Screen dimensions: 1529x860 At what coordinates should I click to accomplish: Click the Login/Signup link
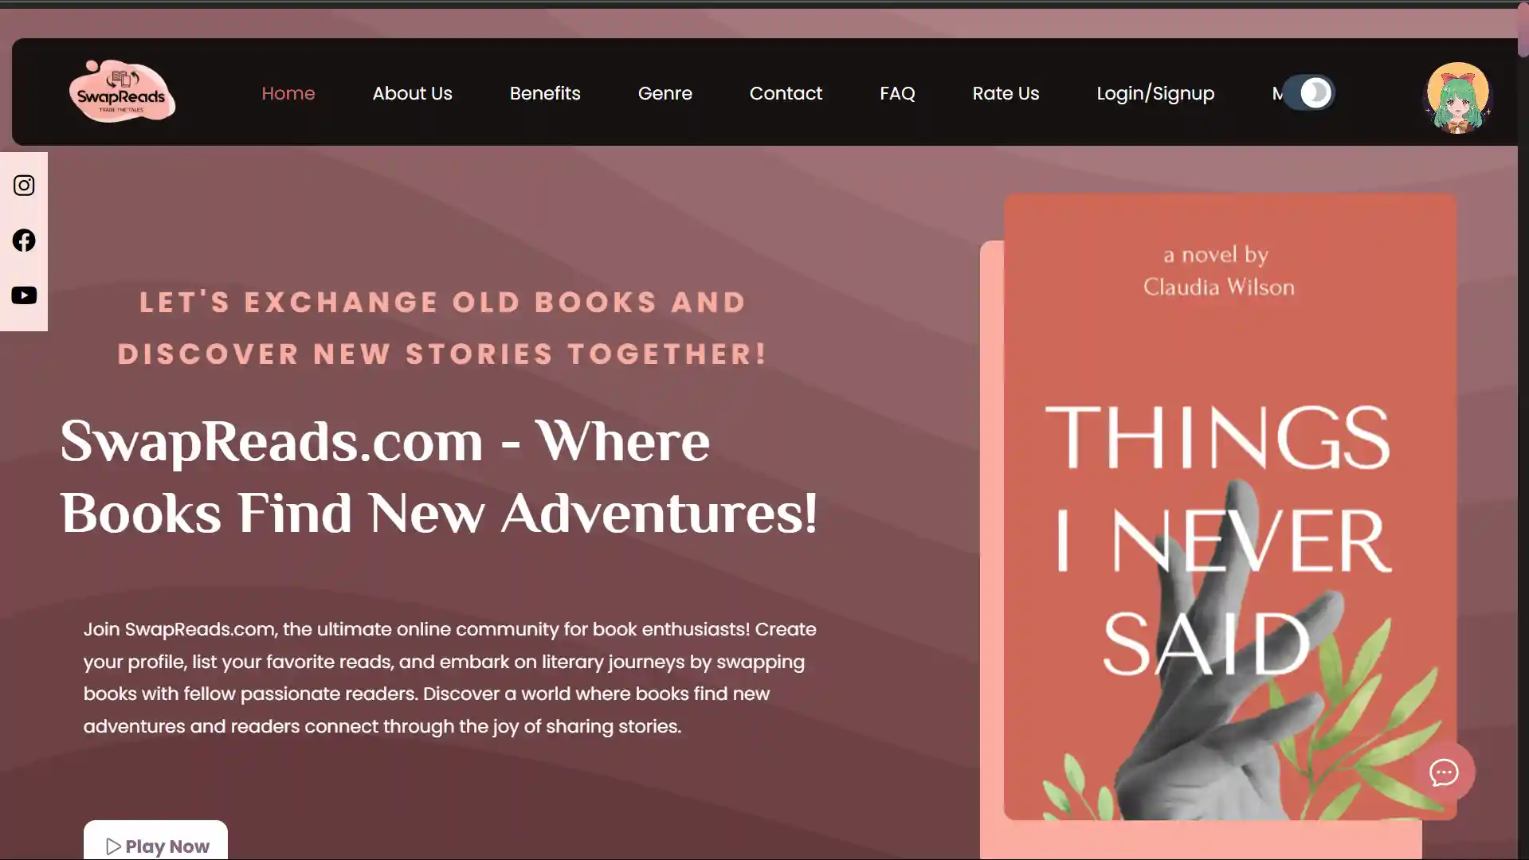point(1155,93)
